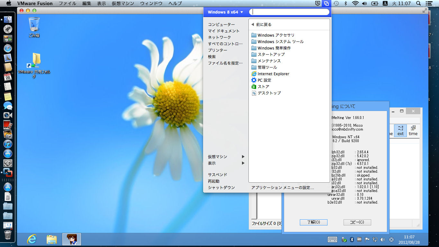The width and height of the screenshot is (439, 247).
Task: Click the Wi-Fi icon in the Mac menu bar
Action: coord(355,4)
